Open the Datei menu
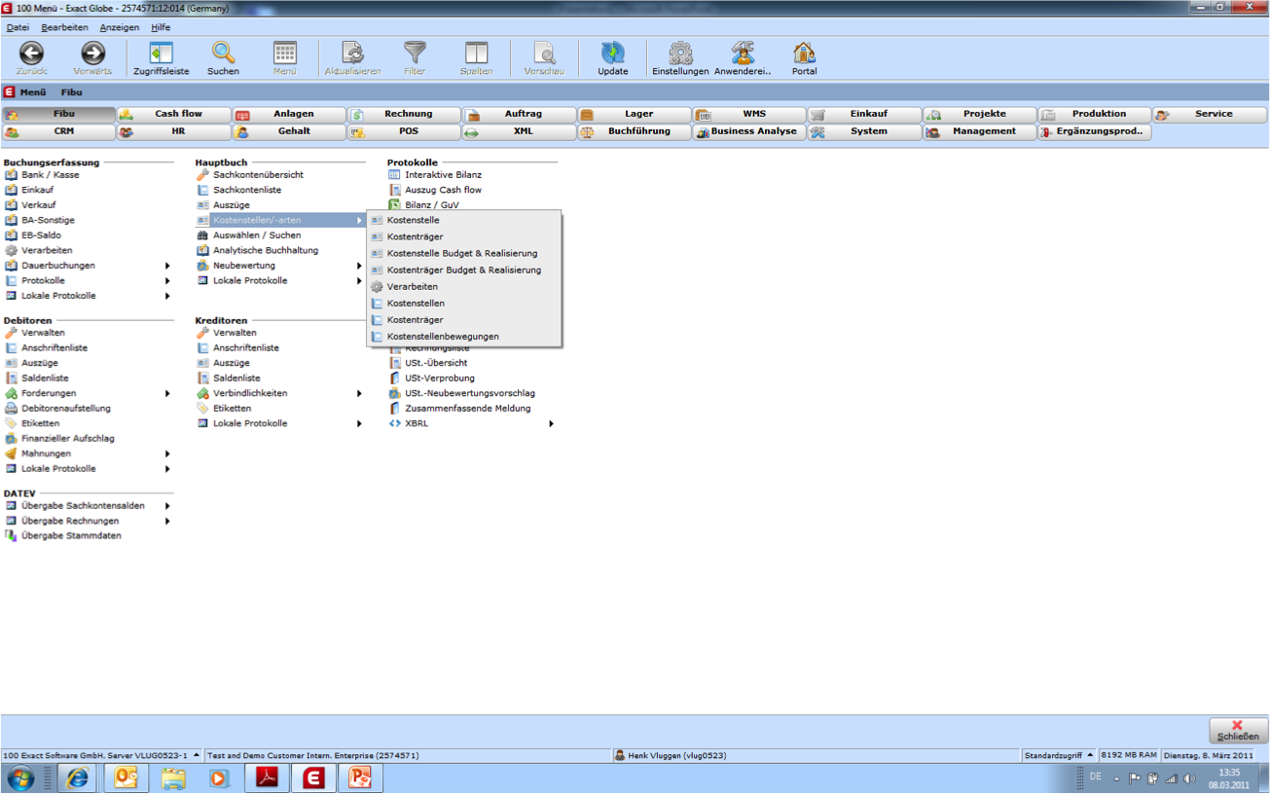Image resolution: width=1270 pixels, height=794 pixels. (18, 27)
